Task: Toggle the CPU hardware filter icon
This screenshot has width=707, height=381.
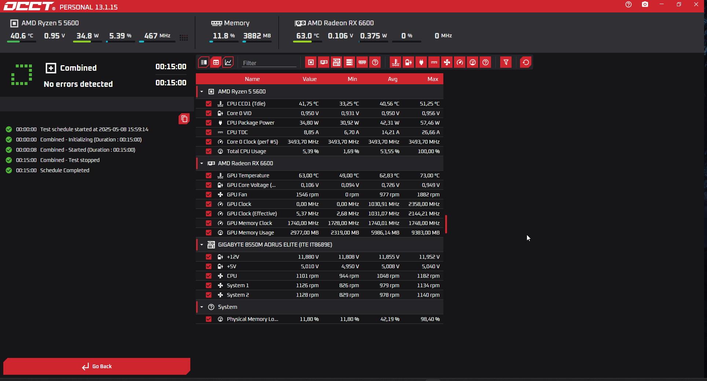Action: tap(311, 62)
